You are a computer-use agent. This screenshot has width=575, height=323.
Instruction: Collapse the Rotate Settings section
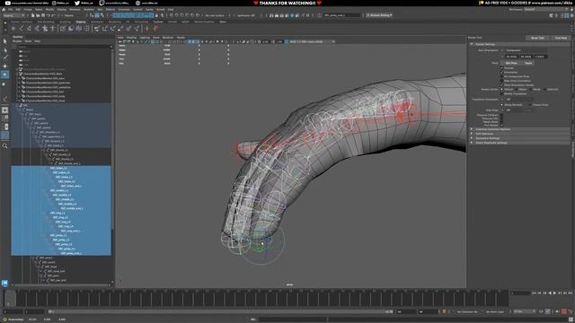coord(472,44)
